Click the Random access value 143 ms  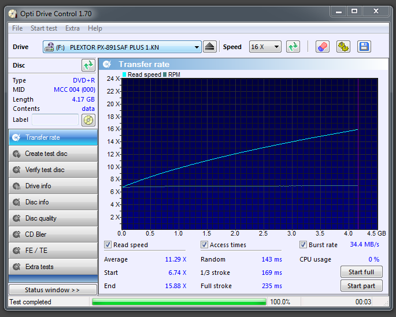272,259
